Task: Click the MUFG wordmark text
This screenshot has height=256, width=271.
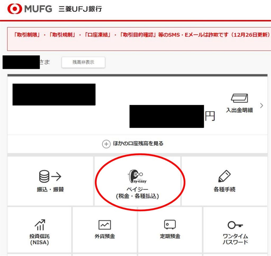Action: tap(38, 9)
